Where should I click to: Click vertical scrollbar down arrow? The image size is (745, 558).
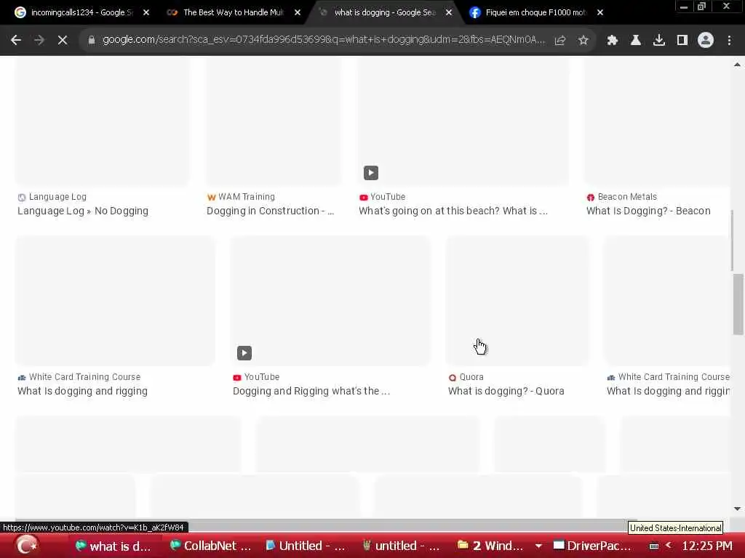click(x=737, y=509)
